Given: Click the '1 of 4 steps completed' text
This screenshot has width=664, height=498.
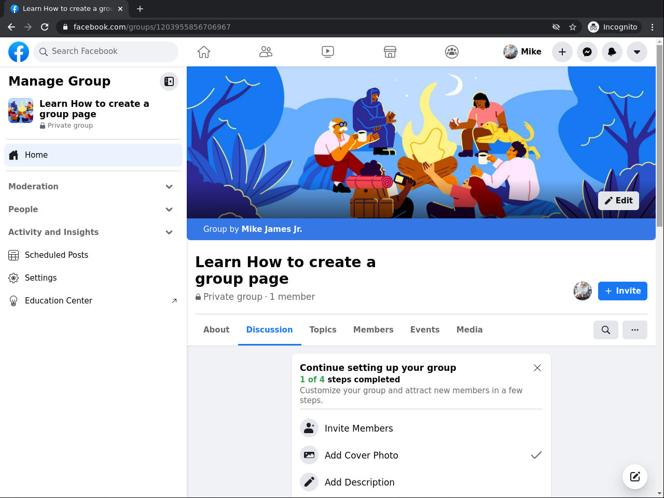Looking at the screenshot, I should click(350, 380).
